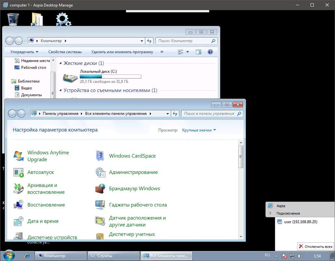This screenshot has width=335, height=261.
Task: Switch to the Службы taskbar window
Action: pos(114,256)
